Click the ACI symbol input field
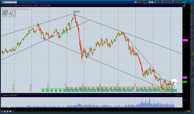The height and width of the screenshot is (114, 194). click(9, 2)
